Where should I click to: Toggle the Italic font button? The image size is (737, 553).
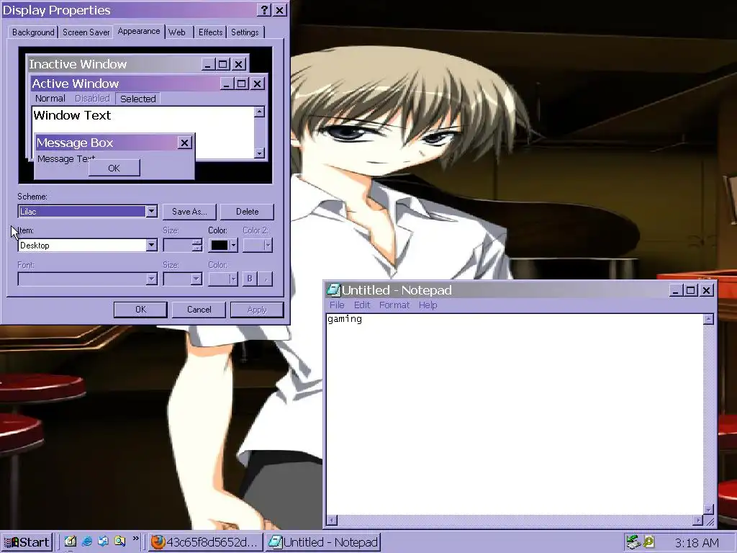pyautogui.click(x=266, y=279)
